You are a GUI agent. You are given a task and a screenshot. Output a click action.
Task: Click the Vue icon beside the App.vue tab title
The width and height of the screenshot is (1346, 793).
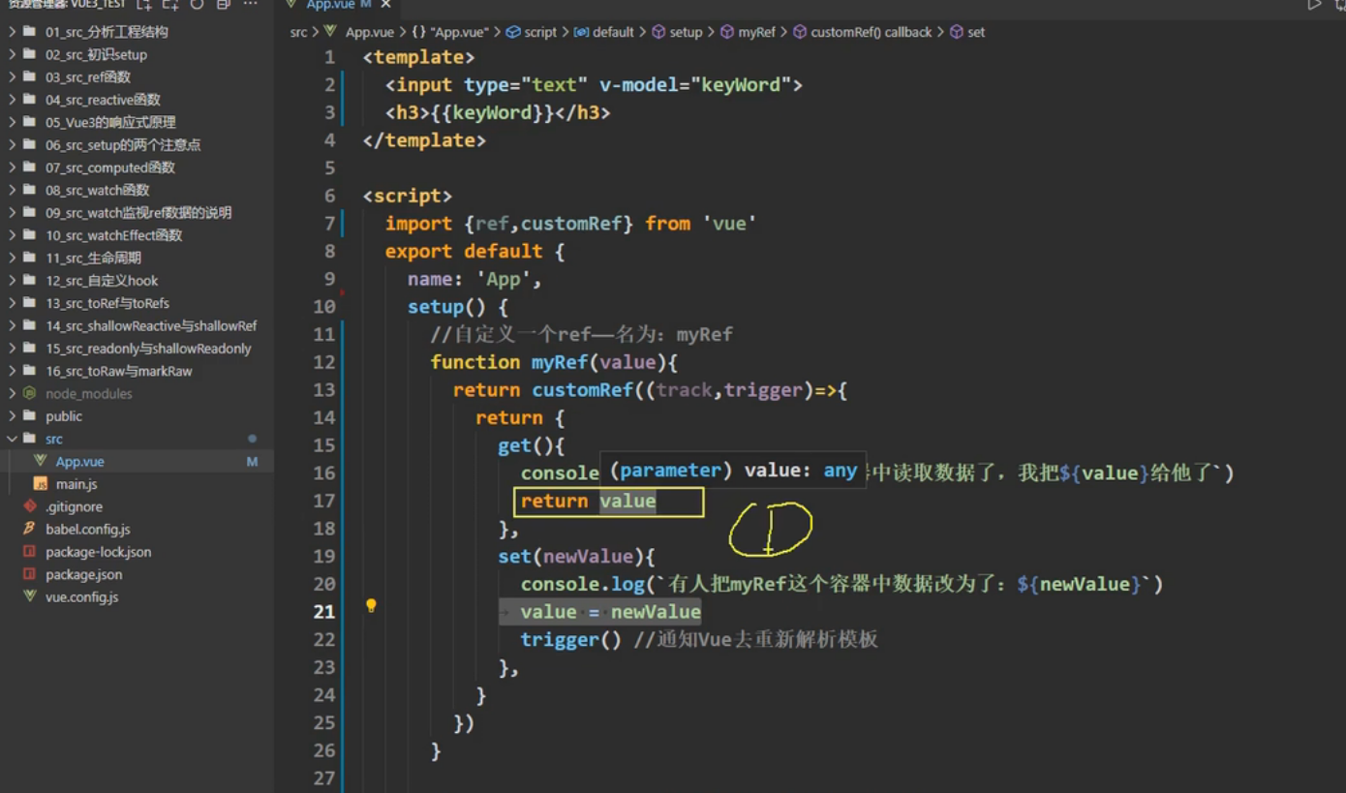click(x=291, y=4)
